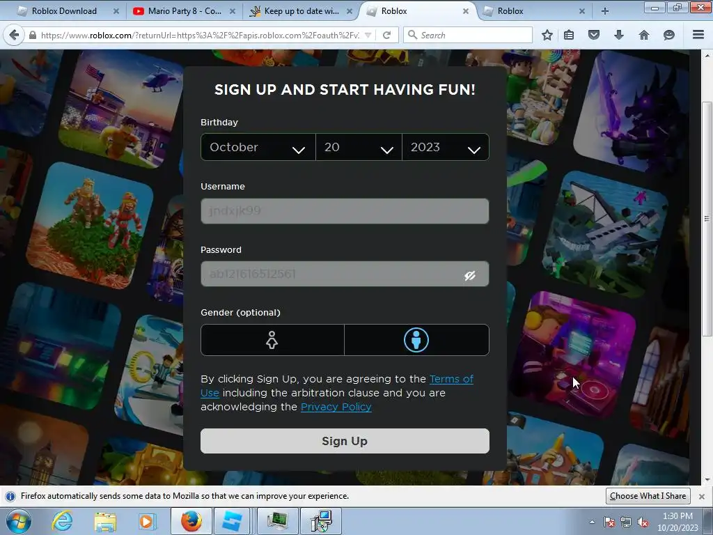Switch to Mario Party 8 YouTube tab

point(185,11)
